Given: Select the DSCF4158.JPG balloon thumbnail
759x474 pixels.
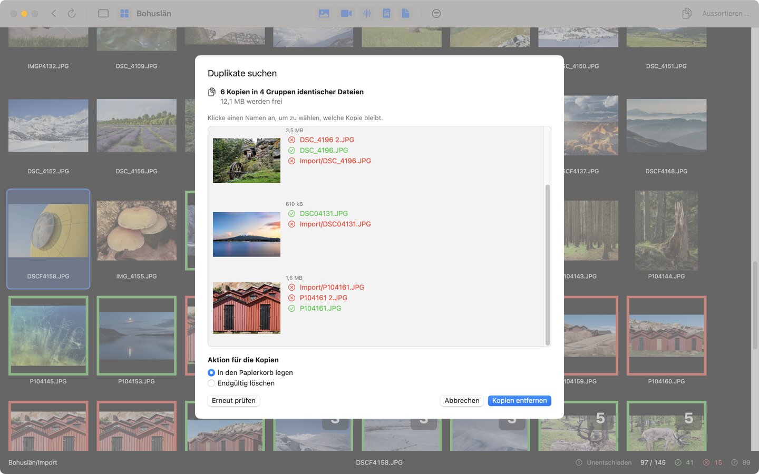Looking at the screenshot, I should pos(48,231).
